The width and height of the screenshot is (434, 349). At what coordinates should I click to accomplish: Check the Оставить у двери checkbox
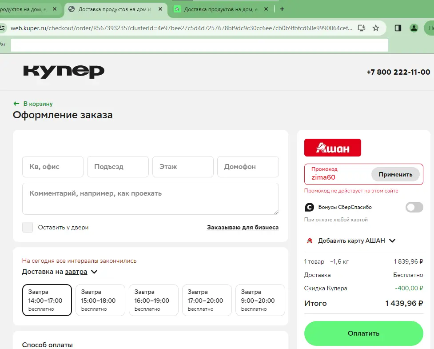(28, 227)
